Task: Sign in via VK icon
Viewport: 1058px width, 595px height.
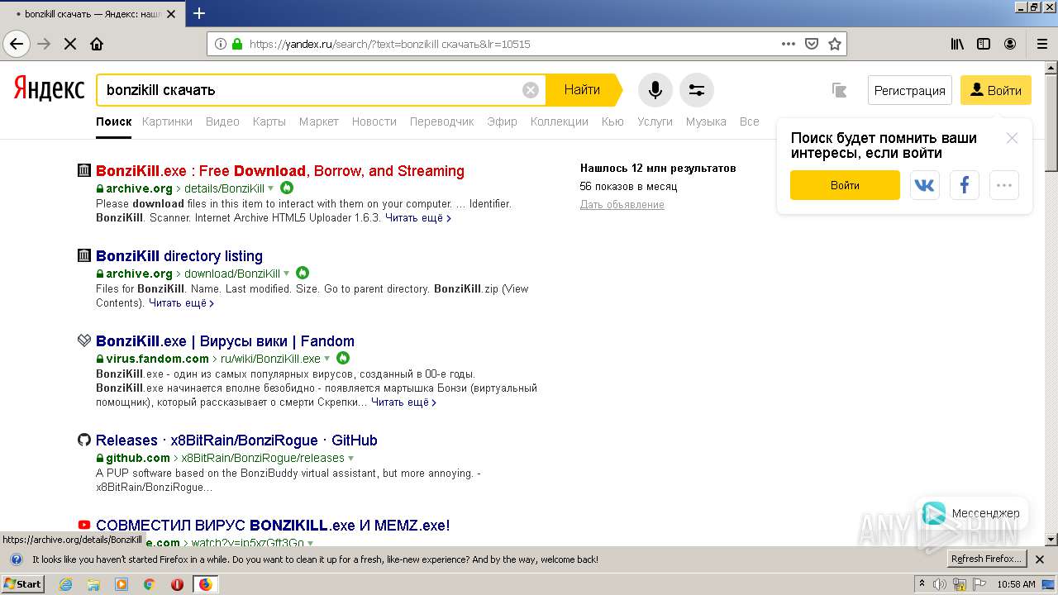Action: [925, 185]
